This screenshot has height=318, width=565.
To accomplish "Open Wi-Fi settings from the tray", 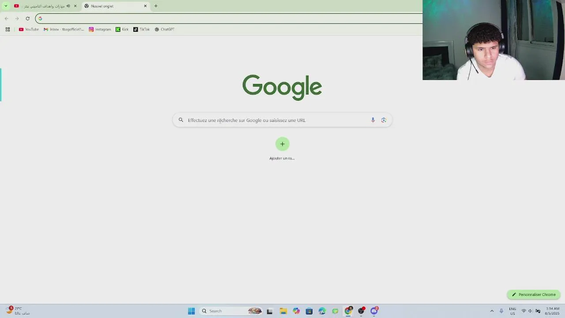I will click(524, 311).
